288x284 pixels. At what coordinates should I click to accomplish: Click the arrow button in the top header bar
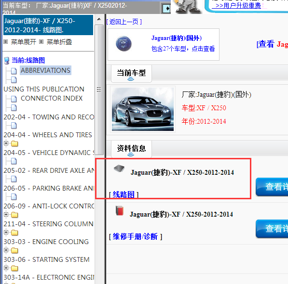(166, 9)
